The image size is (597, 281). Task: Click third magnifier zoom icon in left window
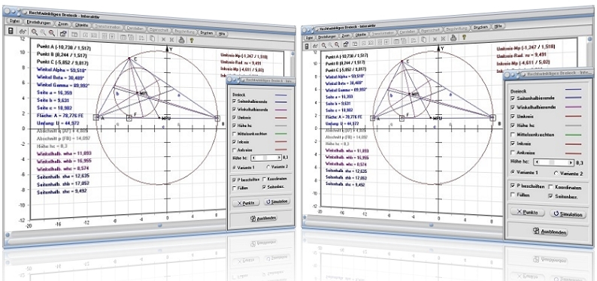(51, 33)
